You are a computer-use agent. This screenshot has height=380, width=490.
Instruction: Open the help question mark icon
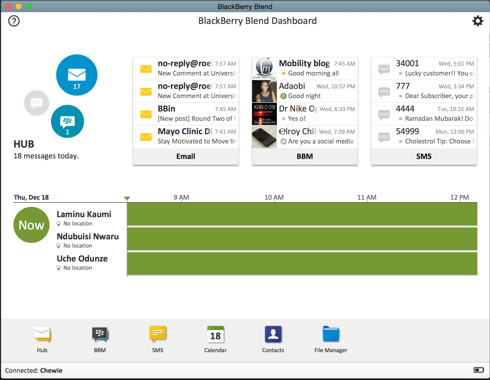point(14,21)
